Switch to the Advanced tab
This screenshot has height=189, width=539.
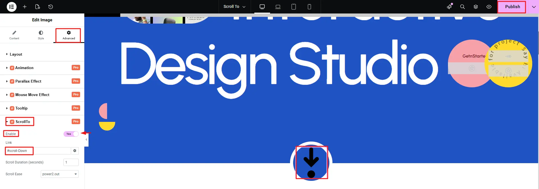(x=69, y=35)
